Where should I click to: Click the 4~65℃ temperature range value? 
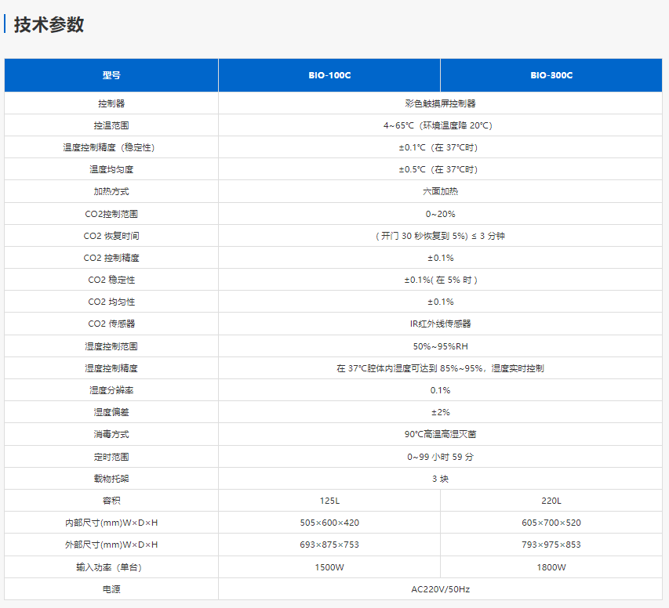[x=440, y=125]
